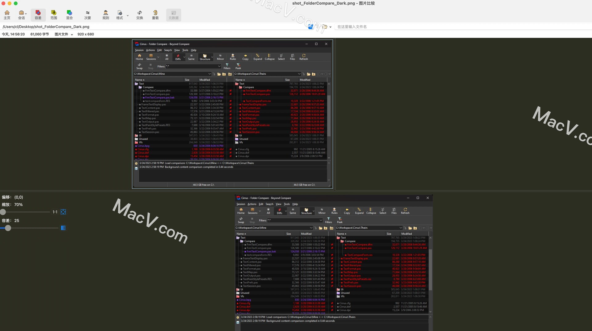Click the 交换 swap sides icon
Image resolution: width=592 pixels, height=331 pixels.
[x=140, y=14]
